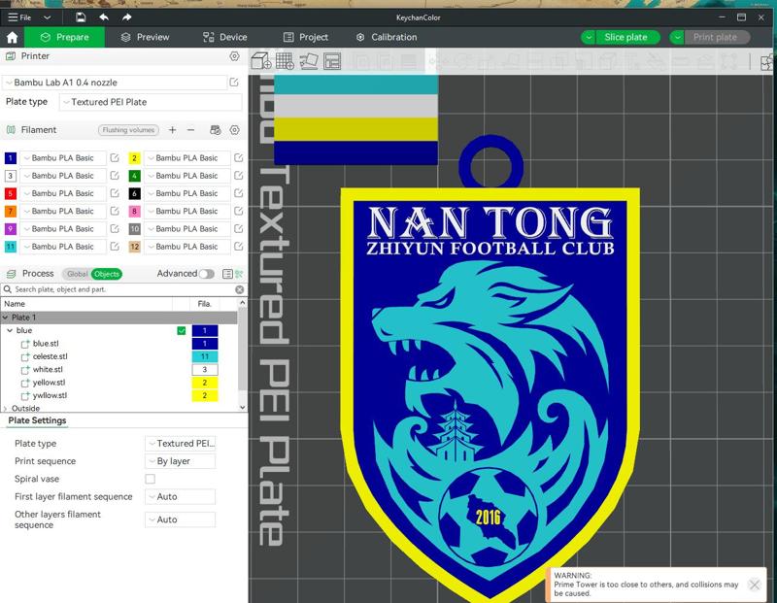Viewport: 777px width, 603px height.
Task: Click the Flushing volumes button
Action: coord(129,130)
